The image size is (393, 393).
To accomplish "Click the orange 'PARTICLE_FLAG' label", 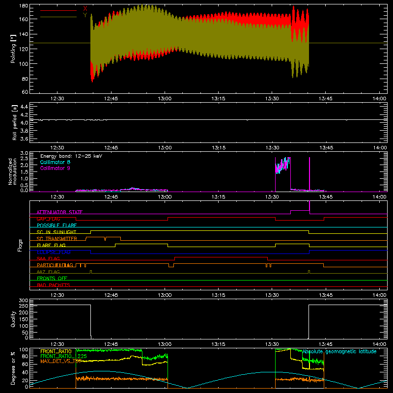I will pyautogui.click(x=55, y=265).
